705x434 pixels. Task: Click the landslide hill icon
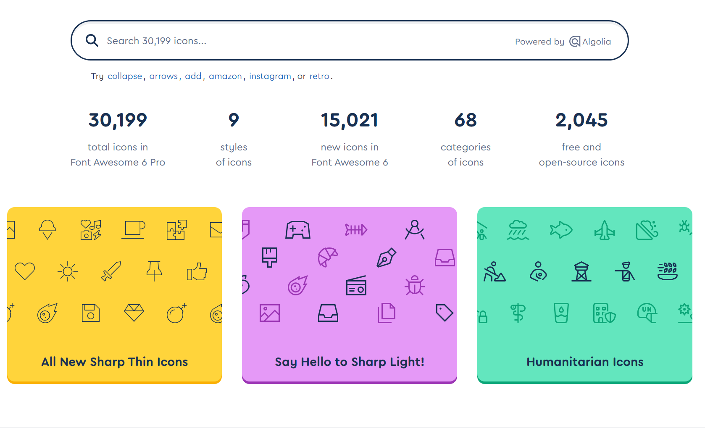click(x=647, y=230)
